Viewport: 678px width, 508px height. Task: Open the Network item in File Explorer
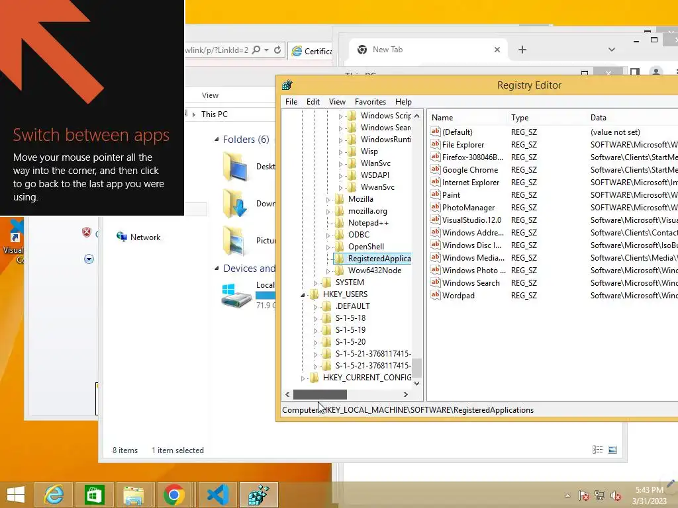[138, 237]
